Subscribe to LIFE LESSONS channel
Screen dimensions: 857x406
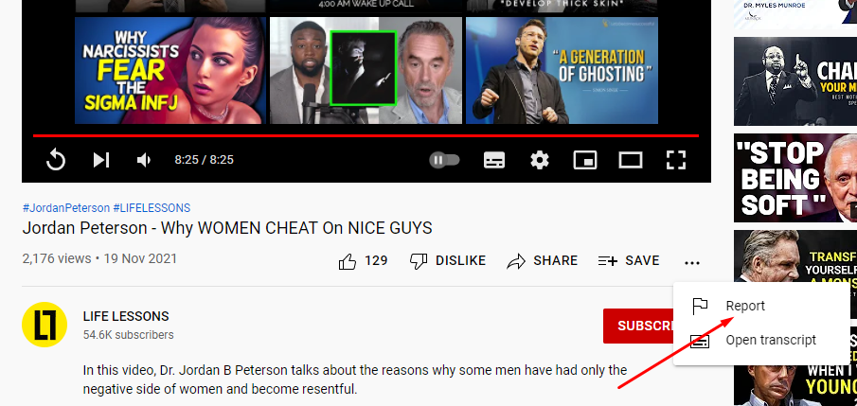coord(639,326)
